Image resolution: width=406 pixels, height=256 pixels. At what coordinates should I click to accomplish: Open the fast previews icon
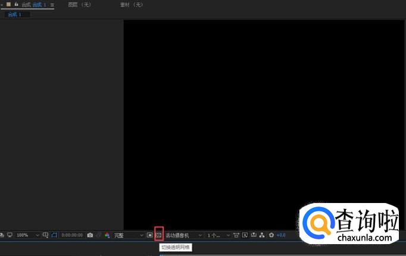(245, 235)
